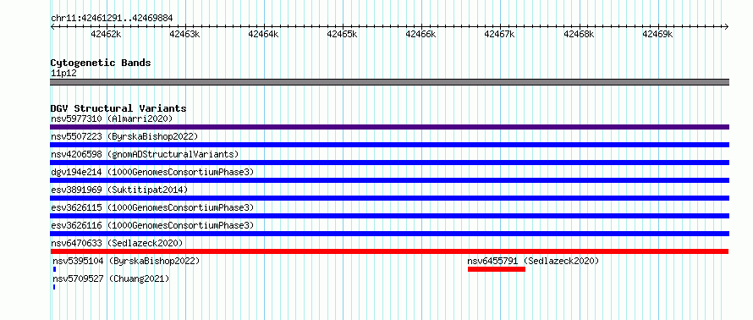The height and width of the screenshot is (320, 753).
Task: Open variant nsv6470633 (Sedlazeck2020) label
Action: tap(117, 243)
